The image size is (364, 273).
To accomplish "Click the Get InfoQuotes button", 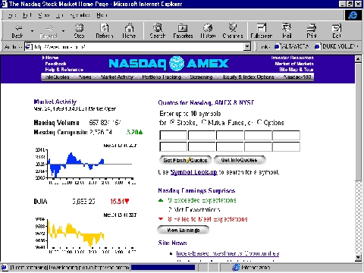I will [x=240, y=160].
